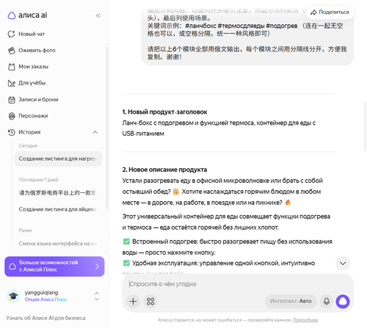Click the Сегодня history label

coord(28,146)
